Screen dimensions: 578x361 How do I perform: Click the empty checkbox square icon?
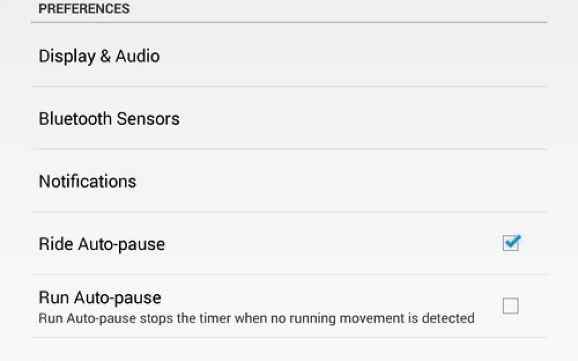(510, 306)
